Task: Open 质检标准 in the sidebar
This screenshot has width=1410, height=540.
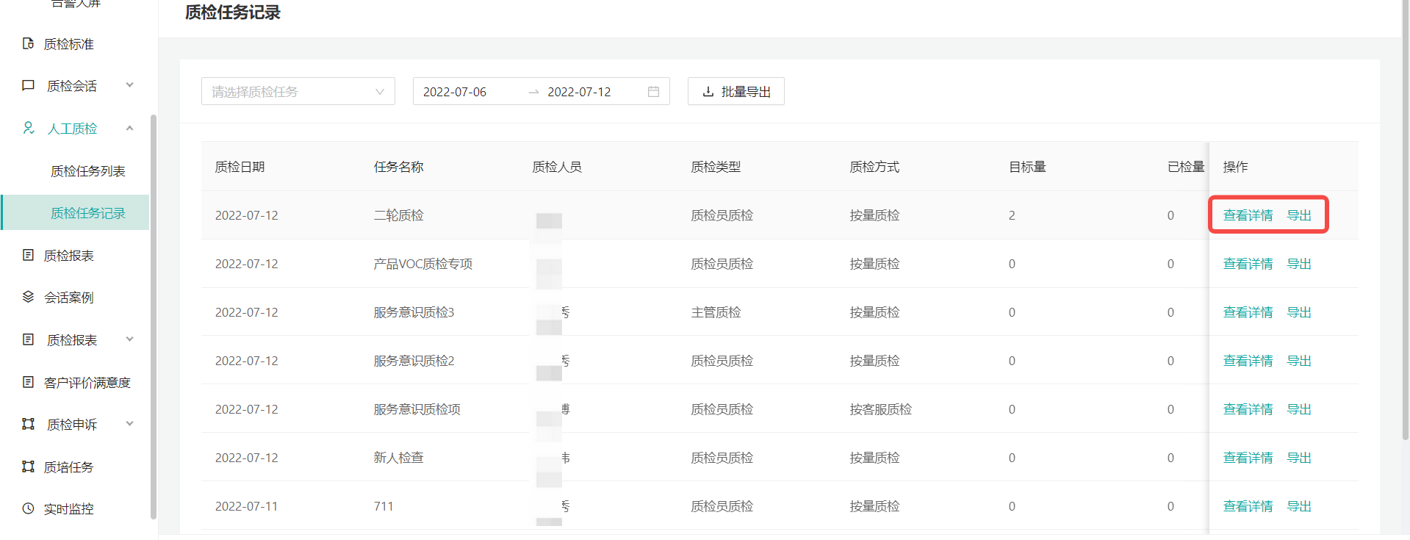Action: [68, 44]
